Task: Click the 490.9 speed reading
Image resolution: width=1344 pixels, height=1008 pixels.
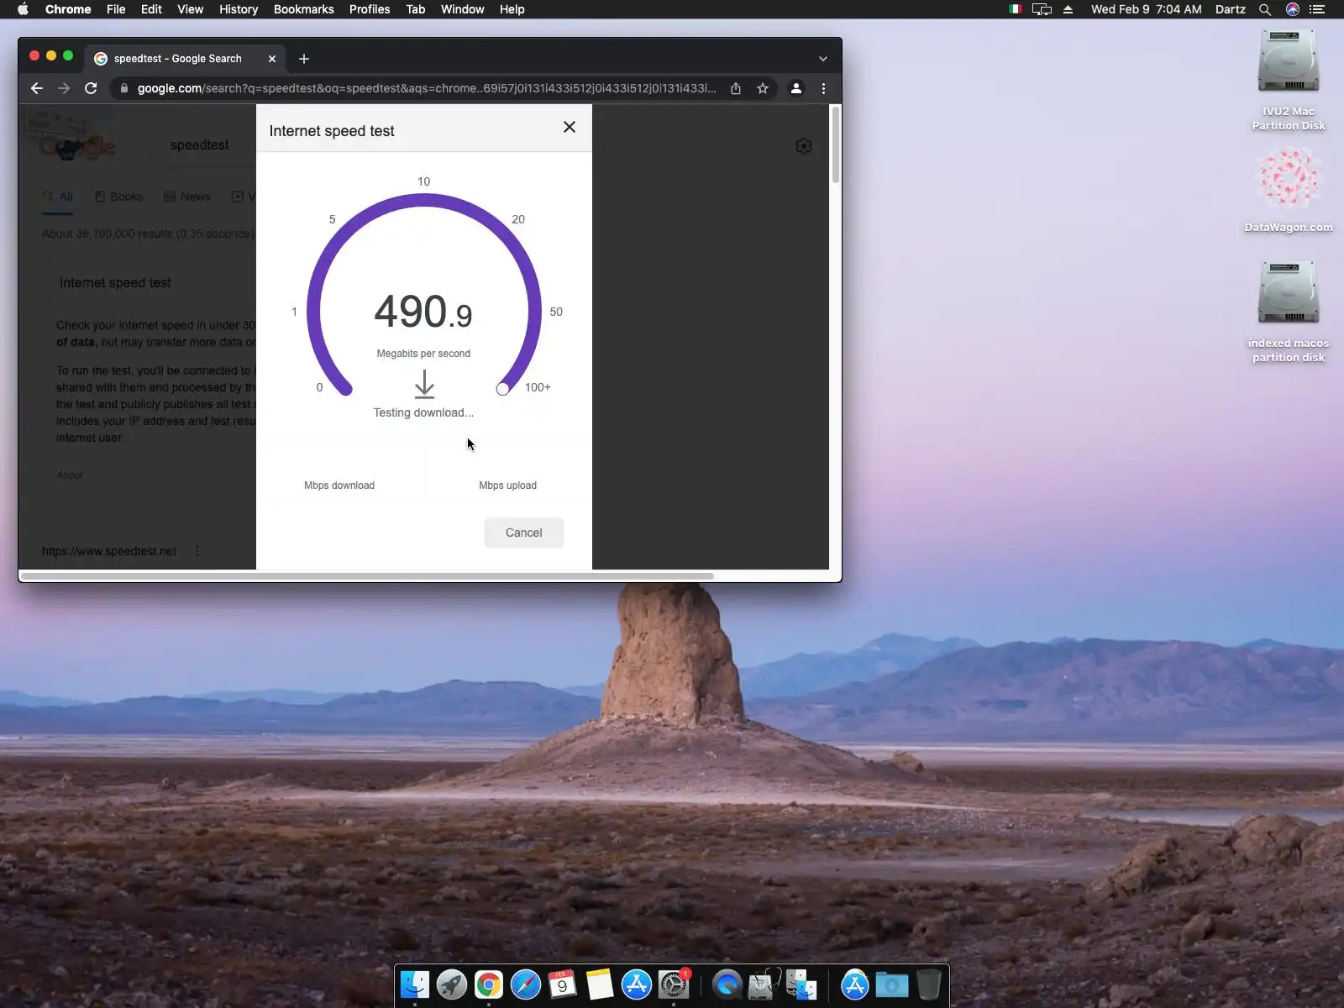Action: (x=423, y=311)
